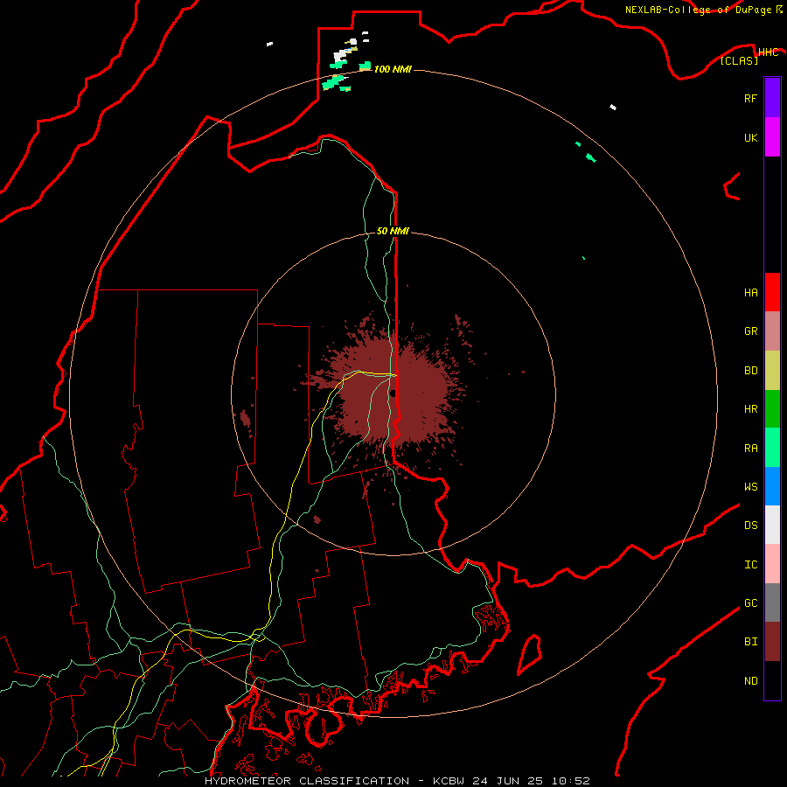Click the DS legend label

(x=750, y=525)
